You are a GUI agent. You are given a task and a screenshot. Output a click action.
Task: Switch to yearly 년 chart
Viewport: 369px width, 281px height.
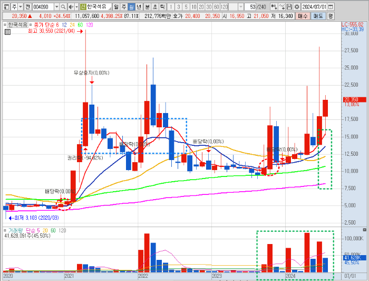pos(139,7)
